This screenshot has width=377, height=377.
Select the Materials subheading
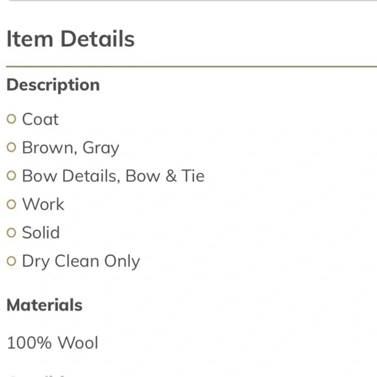click(44, 305)
